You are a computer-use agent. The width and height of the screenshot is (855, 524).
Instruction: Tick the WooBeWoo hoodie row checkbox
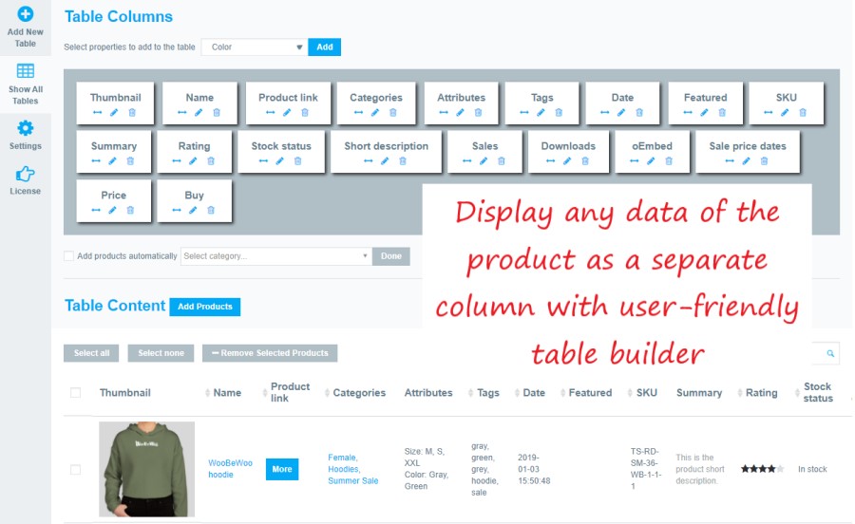click(76, 469)
